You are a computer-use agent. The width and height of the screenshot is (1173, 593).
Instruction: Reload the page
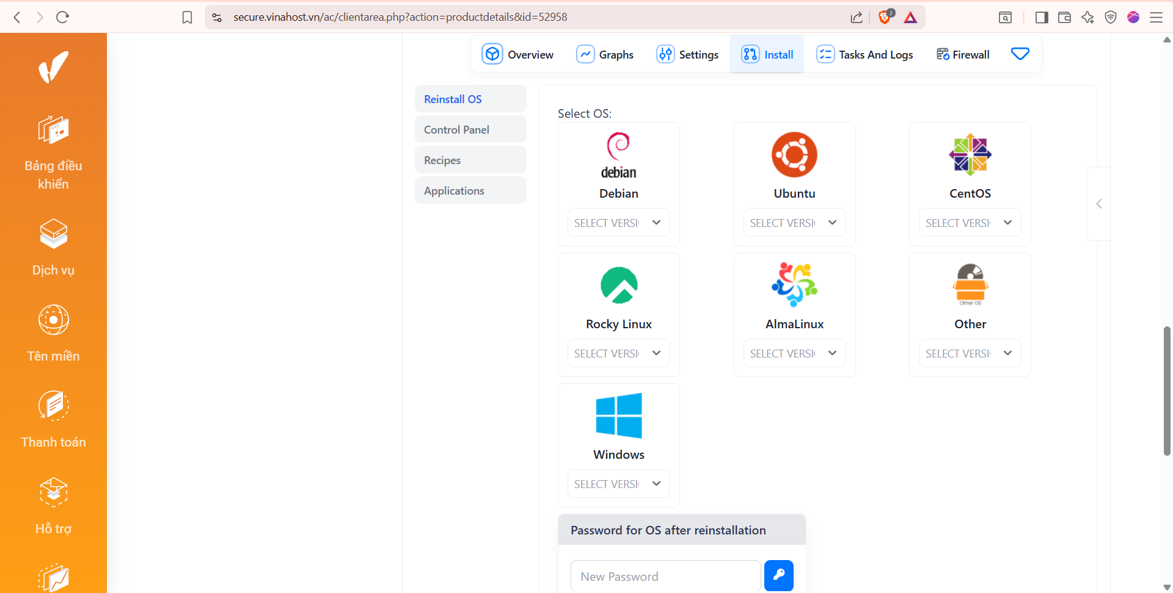coord(62,17)
